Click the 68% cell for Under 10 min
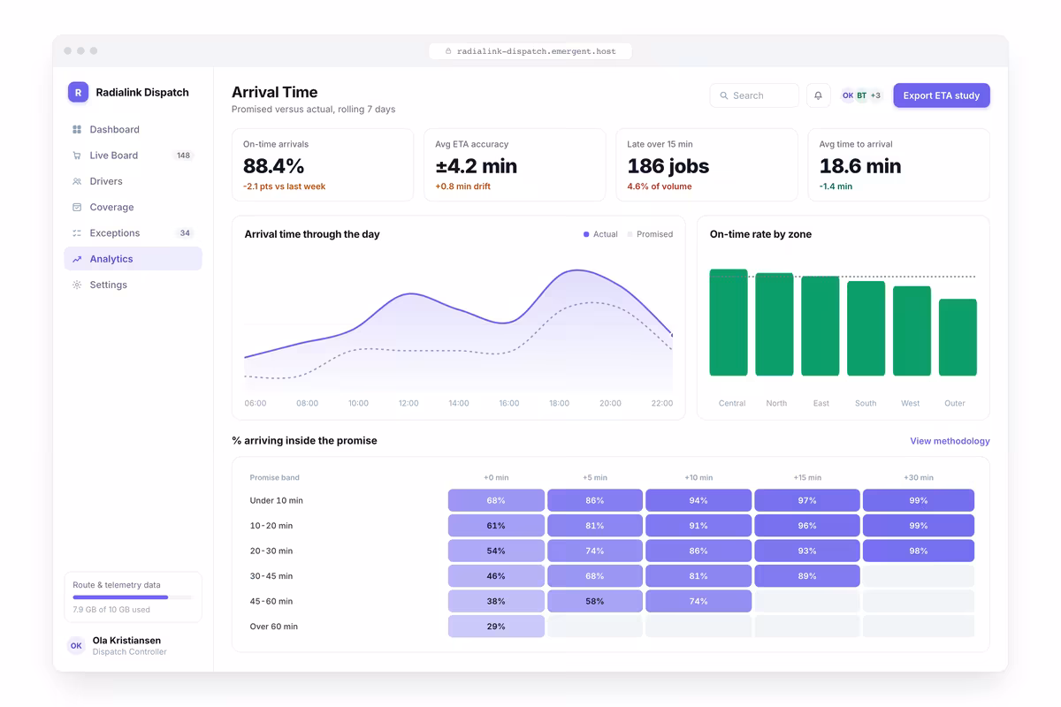 point(496,500)
